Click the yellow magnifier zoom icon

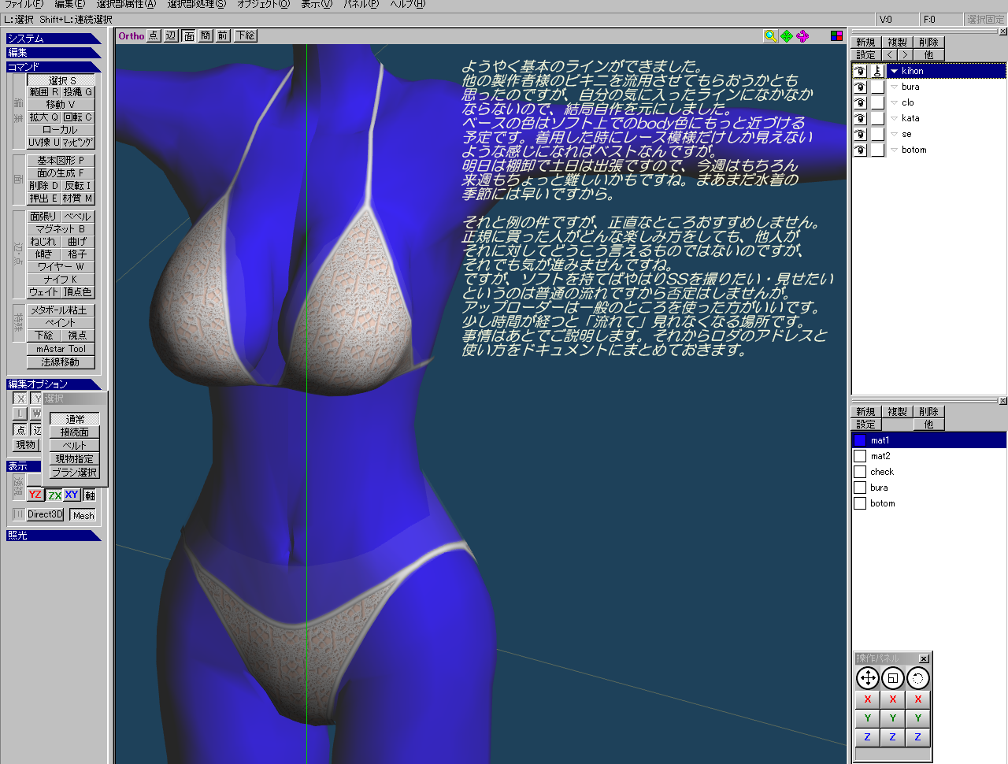click(x=770, y=36)
